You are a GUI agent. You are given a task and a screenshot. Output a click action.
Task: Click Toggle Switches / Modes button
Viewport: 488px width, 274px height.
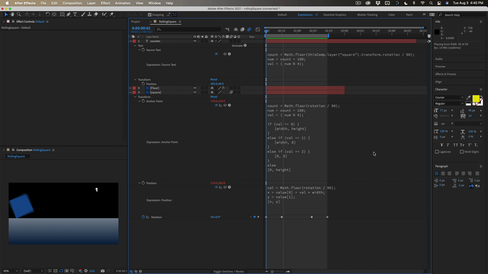[228, 271]
